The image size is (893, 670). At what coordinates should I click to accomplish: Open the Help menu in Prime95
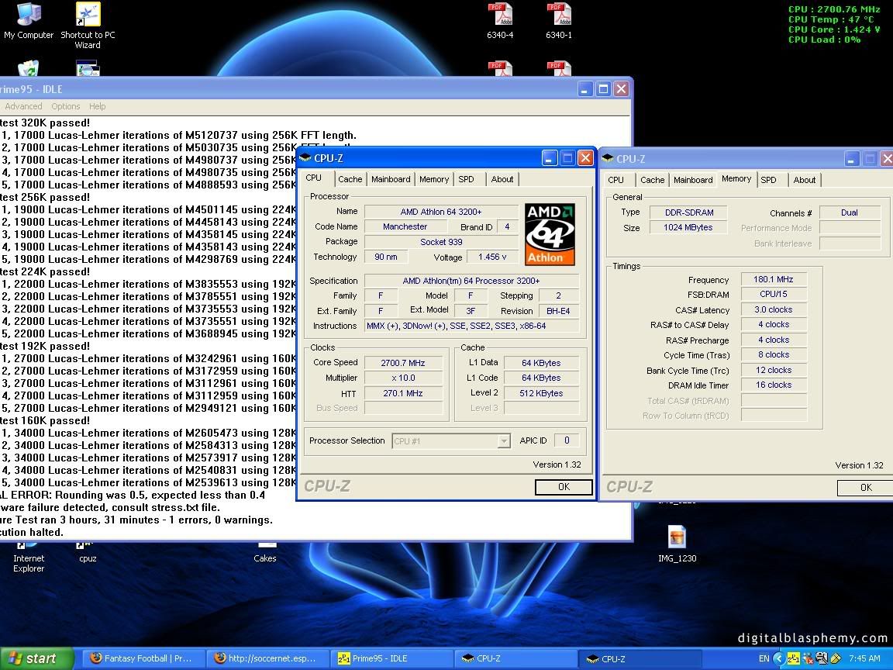click(97, 106)
